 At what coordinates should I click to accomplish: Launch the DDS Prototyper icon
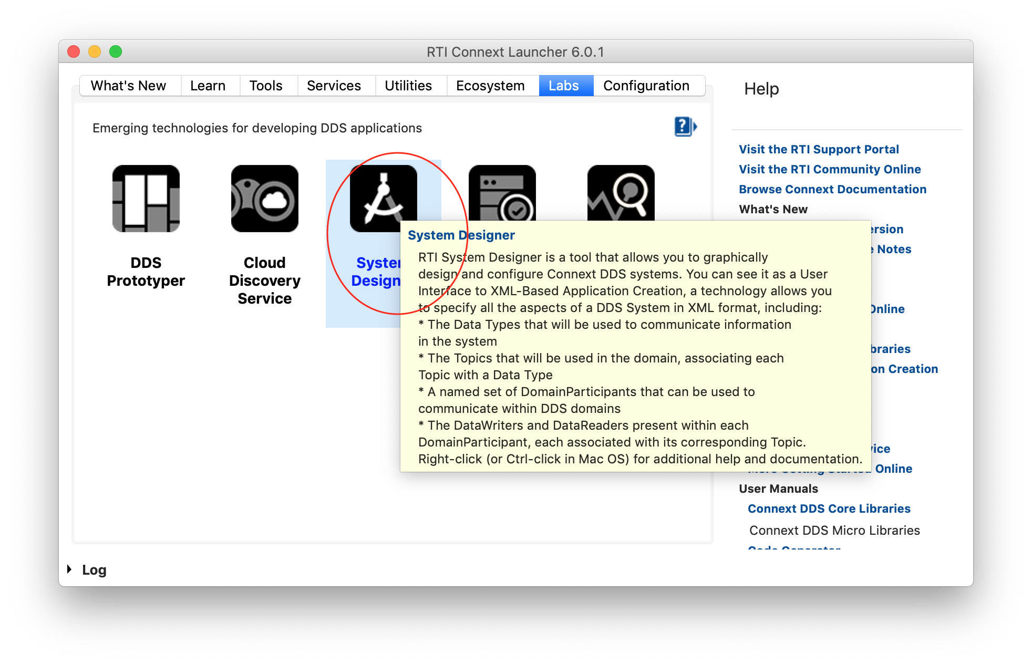click(x=146, y=199)
